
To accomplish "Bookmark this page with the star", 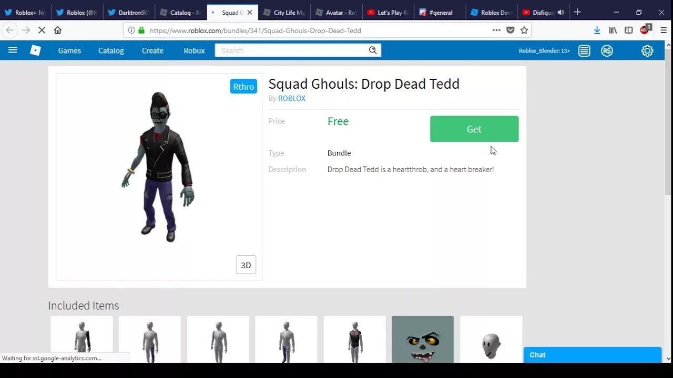I will 524,30.
